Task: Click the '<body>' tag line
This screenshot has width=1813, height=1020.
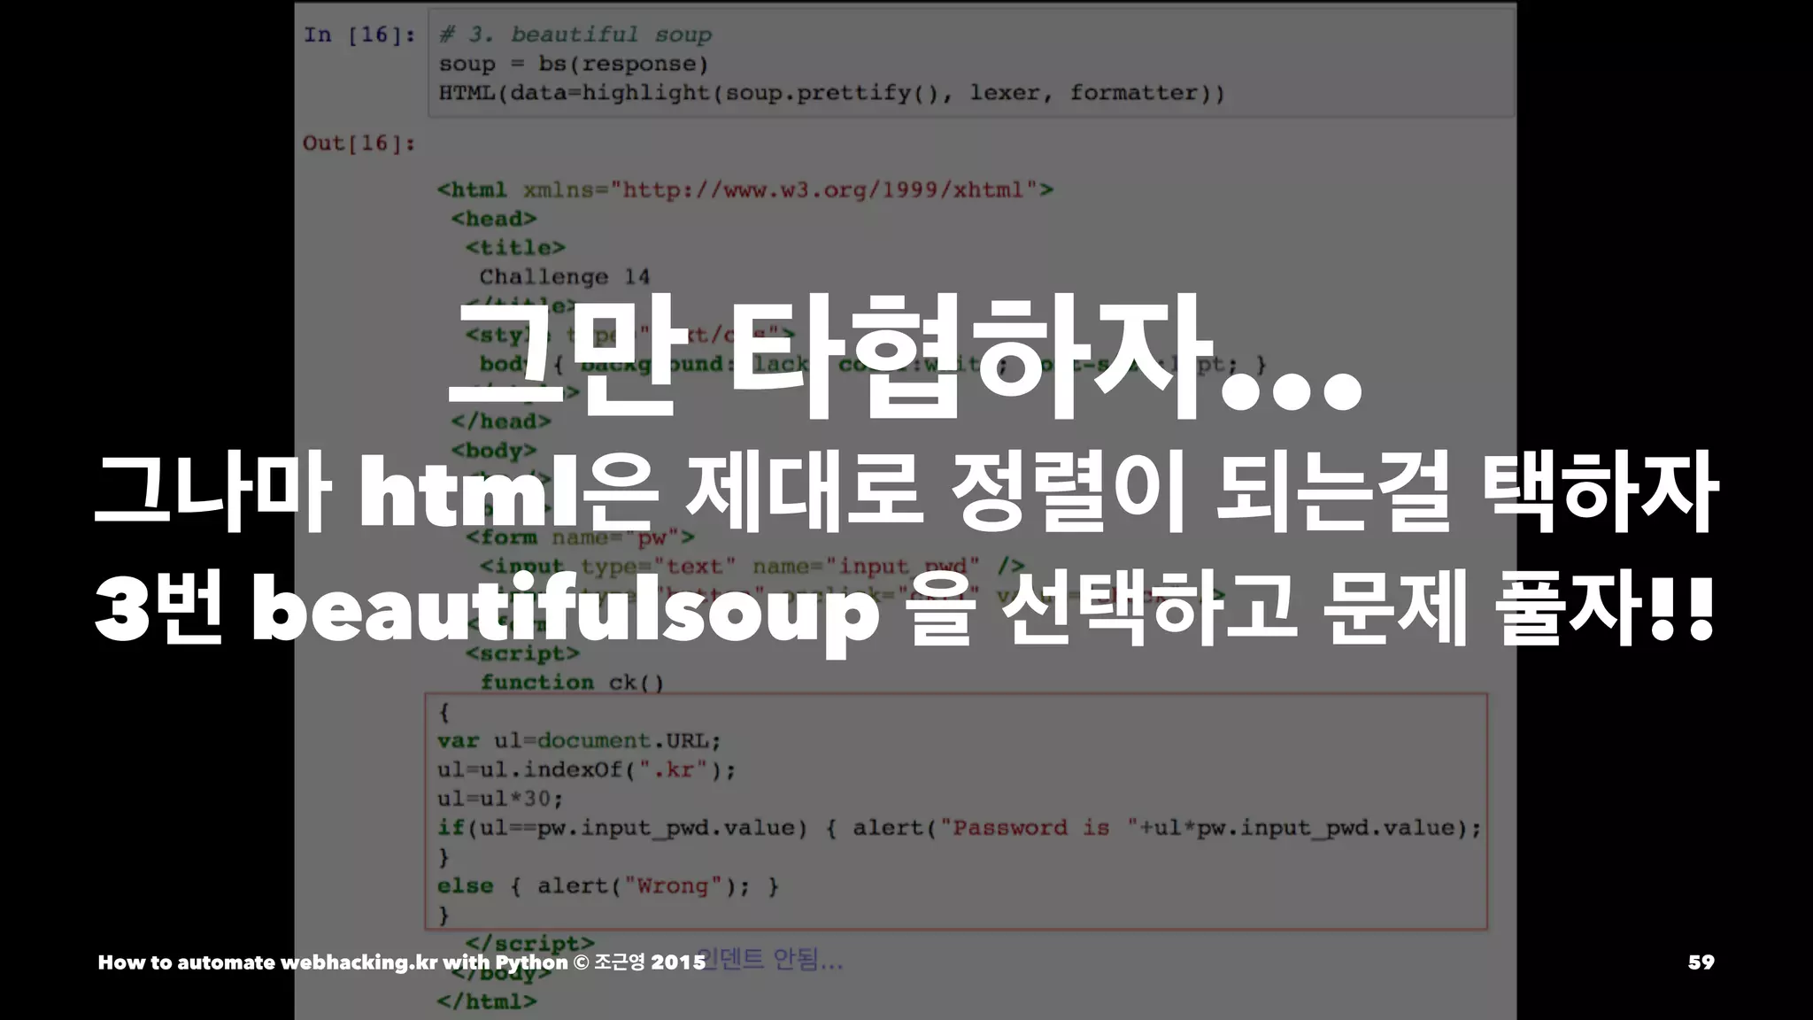Action: [x=494, y=451]
